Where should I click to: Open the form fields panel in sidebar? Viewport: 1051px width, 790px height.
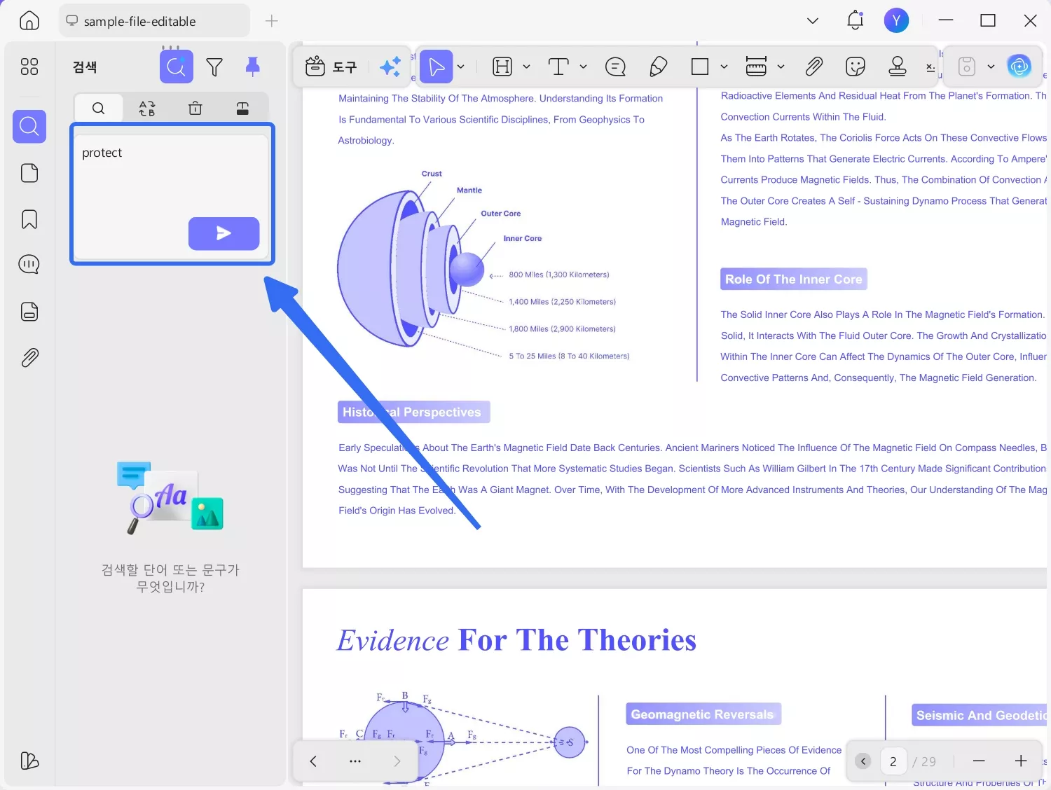click(29, 312)
